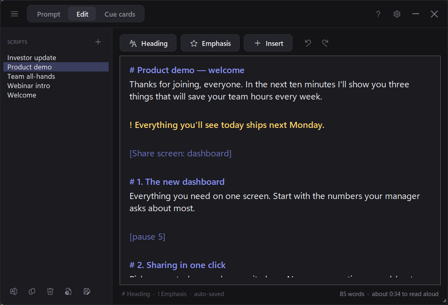Click the save-as icon with pencil
This screenshot has width=448, height=305.
point(87,291)
